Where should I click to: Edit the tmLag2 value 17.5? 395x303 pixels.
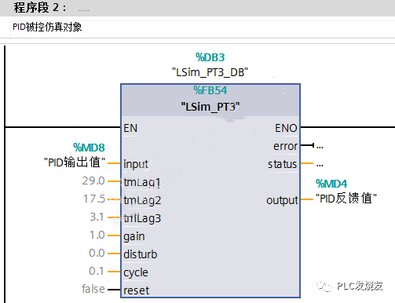point(94,199)
